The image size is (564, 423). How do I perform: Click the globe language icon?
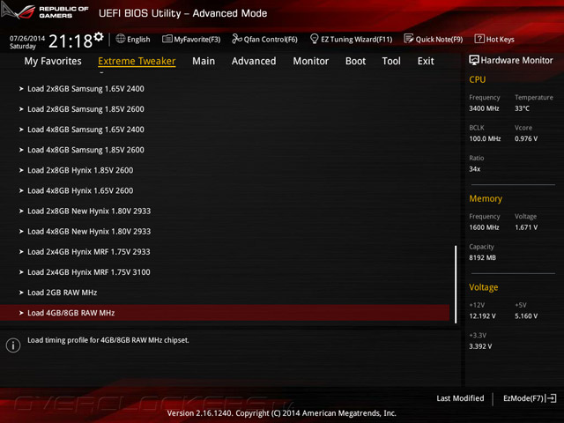121,39
